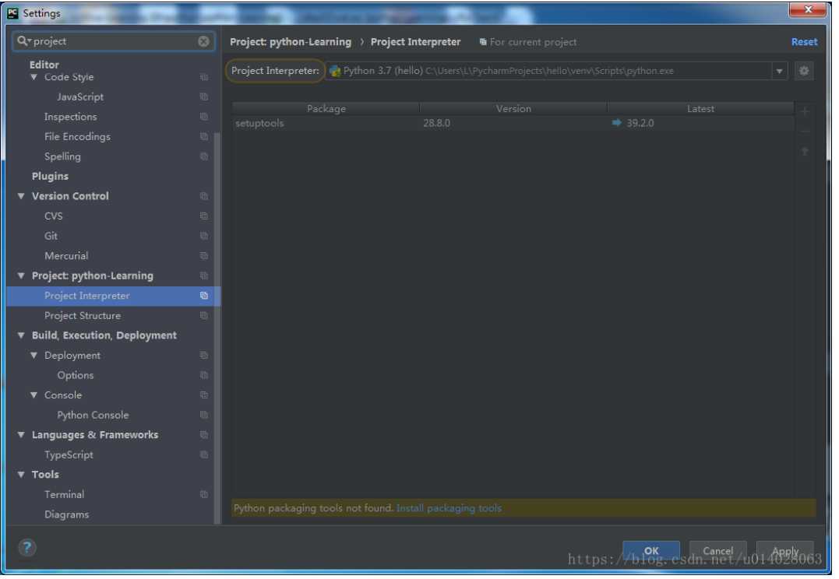Collapse the Build, Execution, Deployment section
The image size is (839, 579).
(x=21, y=335)
